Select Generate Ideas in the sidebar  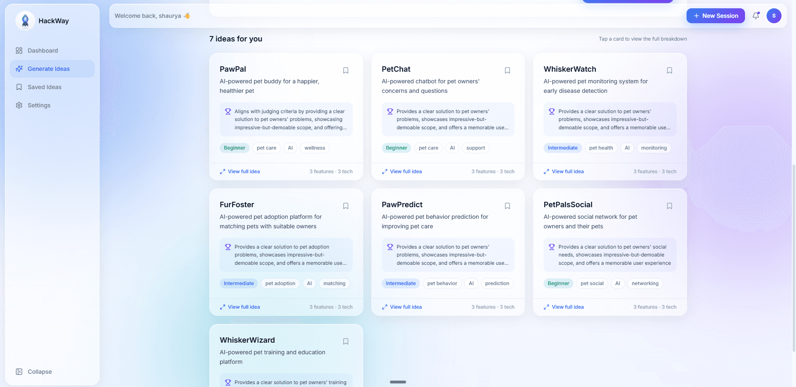pyautogui.click(x=52, y=69)
